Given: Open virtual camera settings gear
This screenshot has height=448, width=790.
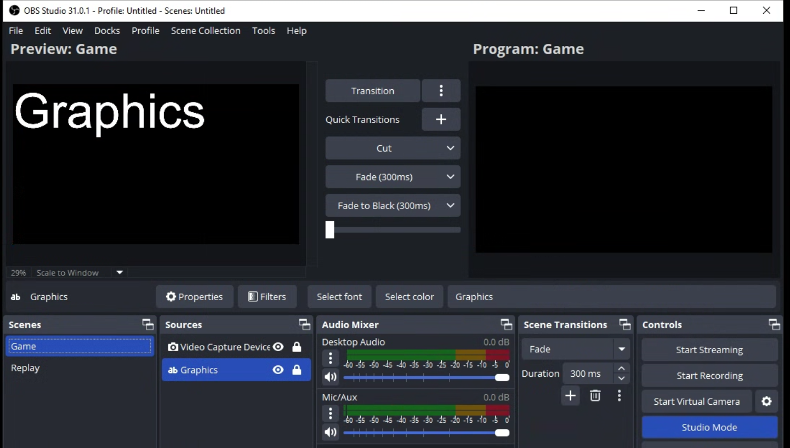Looking at the screenshot, I should pyautogui.click(x=766, y=401).
